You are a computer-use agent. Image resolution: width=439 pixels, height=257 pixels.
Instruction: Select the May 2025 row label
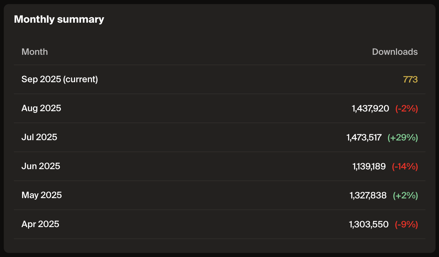click(42, 195)
